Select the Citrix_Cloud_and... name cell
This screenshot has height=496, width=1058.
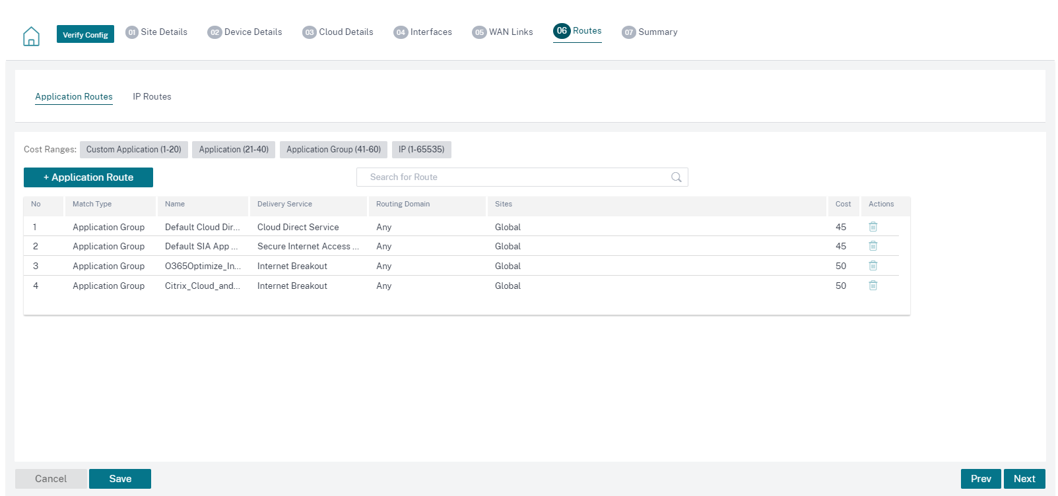[x=203, y=286]
